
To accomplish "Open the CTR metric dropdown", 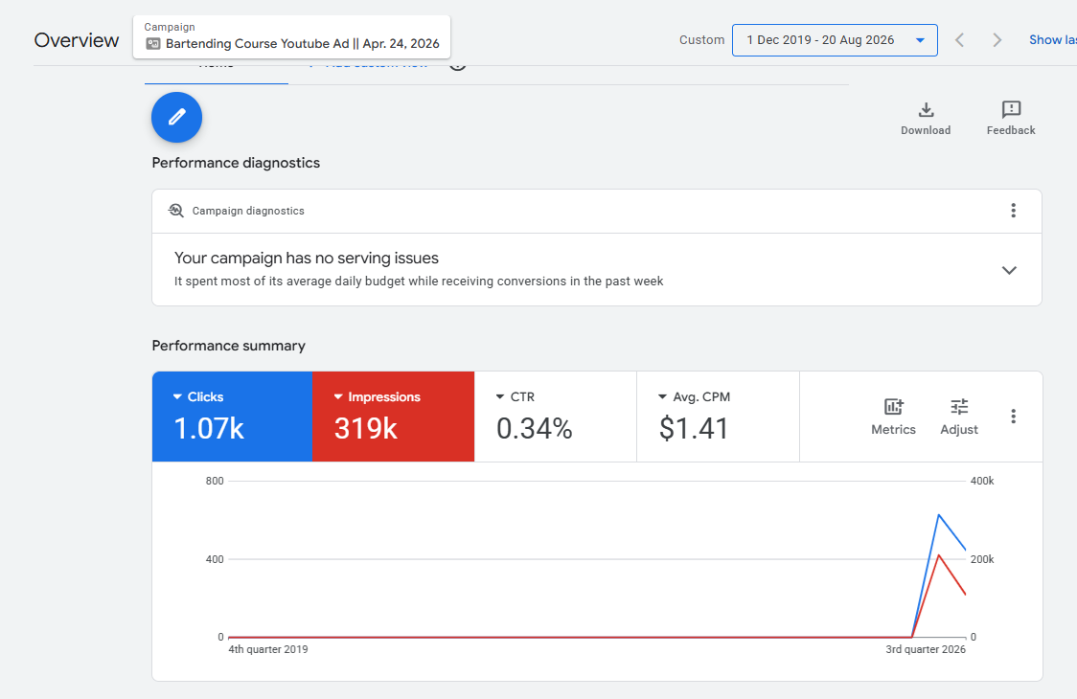I will [x=516, y=396].
